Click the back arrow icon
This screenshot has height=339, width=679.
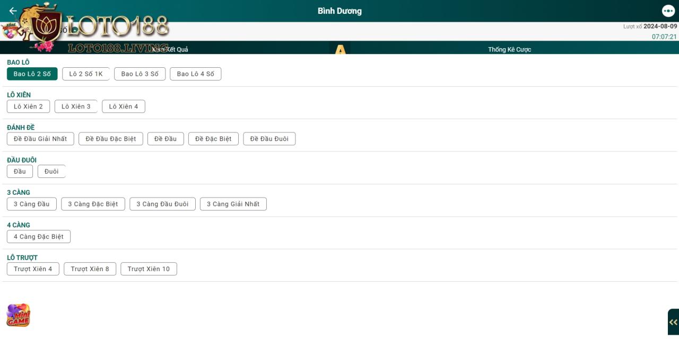[x=13, y=11]
